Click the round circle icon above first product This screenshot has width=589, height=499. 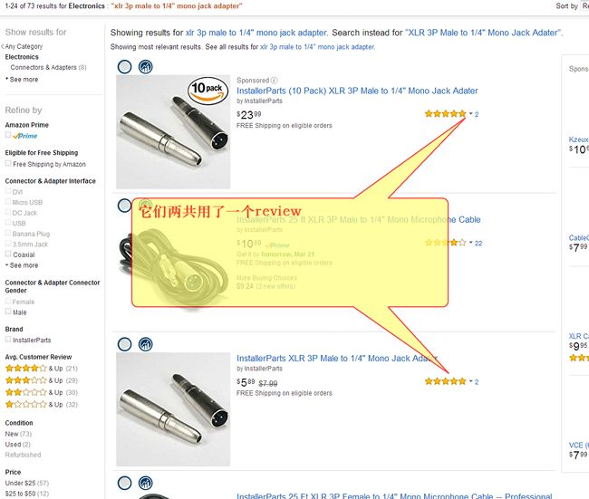tap(125, 67)
